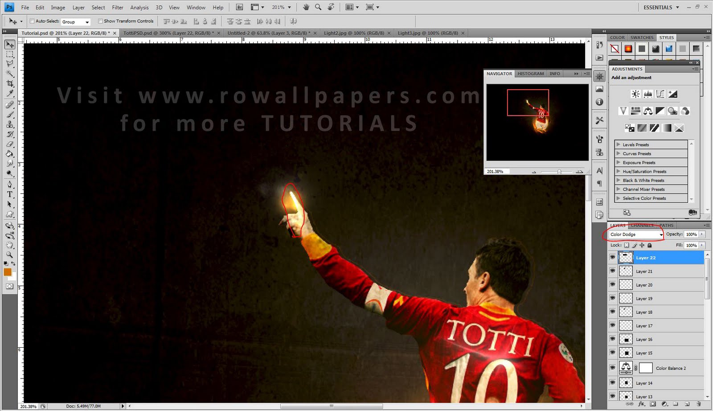Launch Bridge from the application bar
This screenshot has height=411, width=713.
coord(239,7)
